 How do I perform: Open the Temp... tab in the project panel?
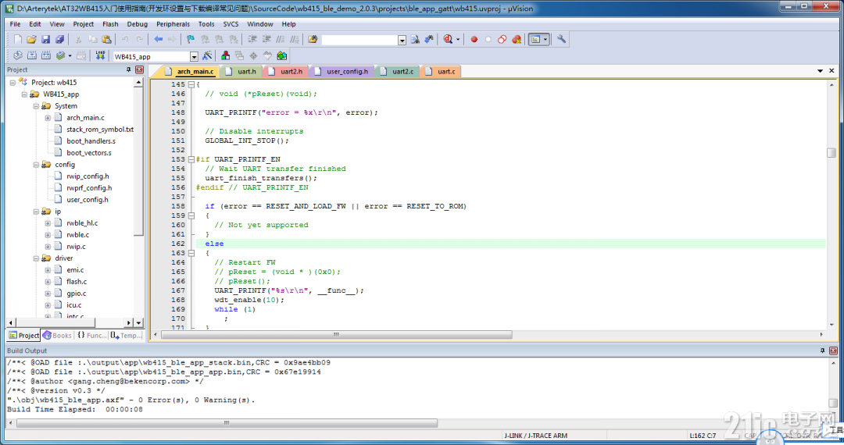pos(126,336)
